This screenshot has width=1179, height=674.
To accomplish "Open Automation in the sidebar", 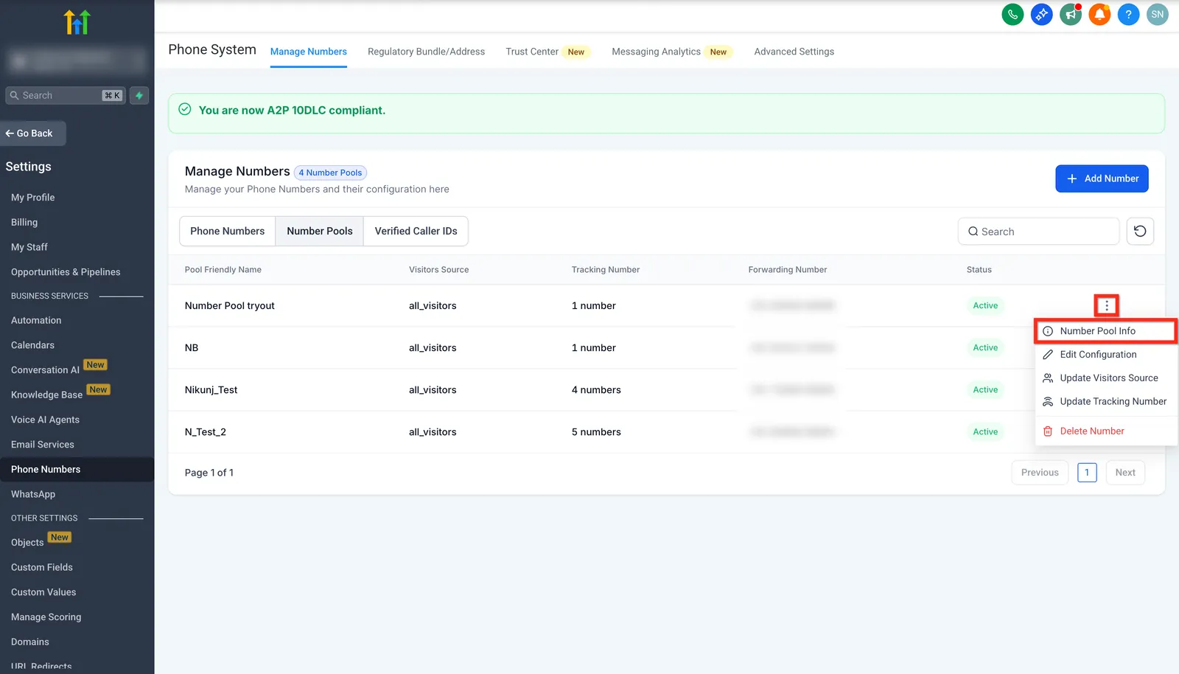I will [x=36, y=321].
